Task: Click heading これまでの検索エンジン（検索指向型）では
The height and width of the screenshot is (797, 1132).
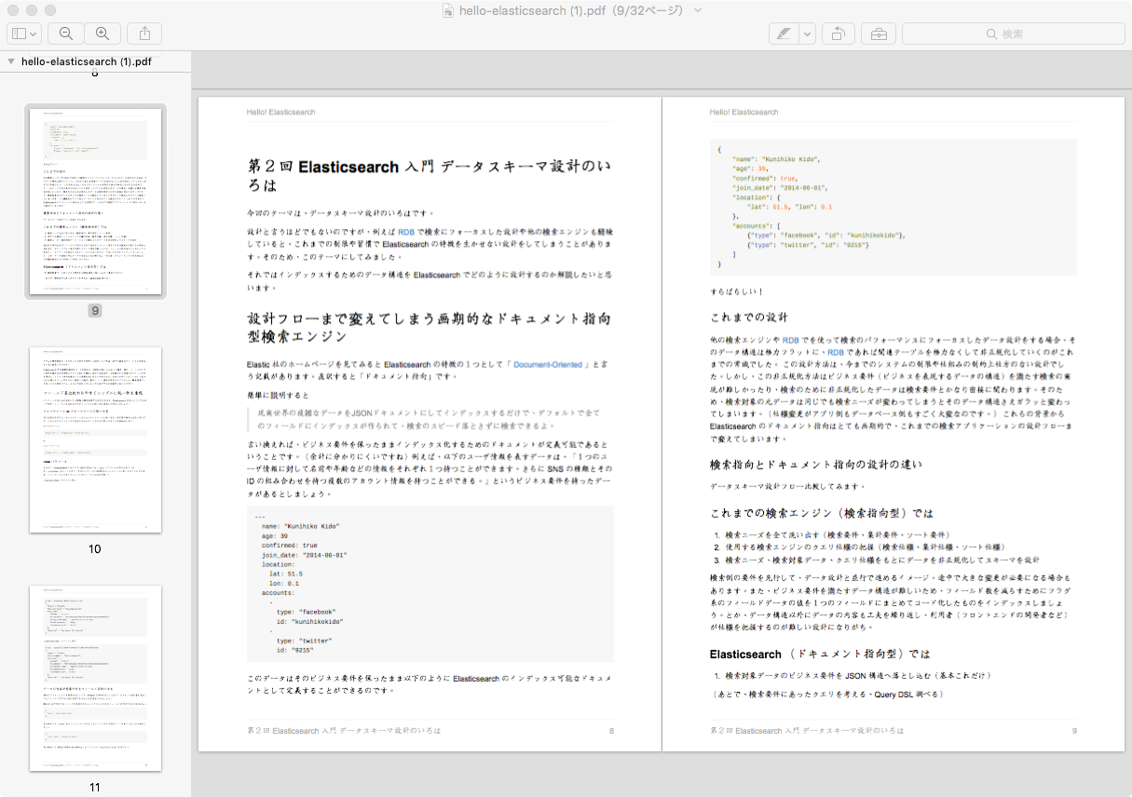Action: coord(822,512)
